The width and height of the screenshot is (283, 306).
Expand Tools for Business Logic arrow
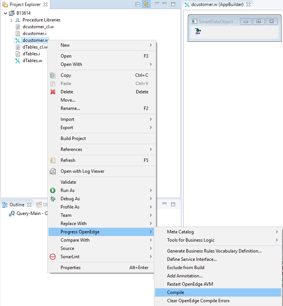pos(277,240)
